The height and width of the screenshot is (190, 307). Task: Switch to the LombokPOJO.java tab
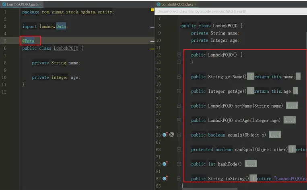coord(22,4)
